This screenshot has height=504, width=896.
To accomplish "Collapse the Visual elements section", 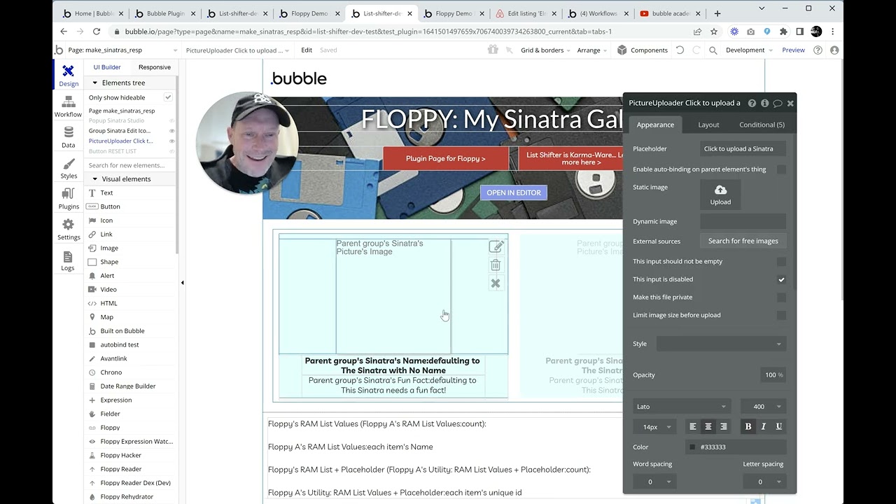I will [x=95, y=179].
